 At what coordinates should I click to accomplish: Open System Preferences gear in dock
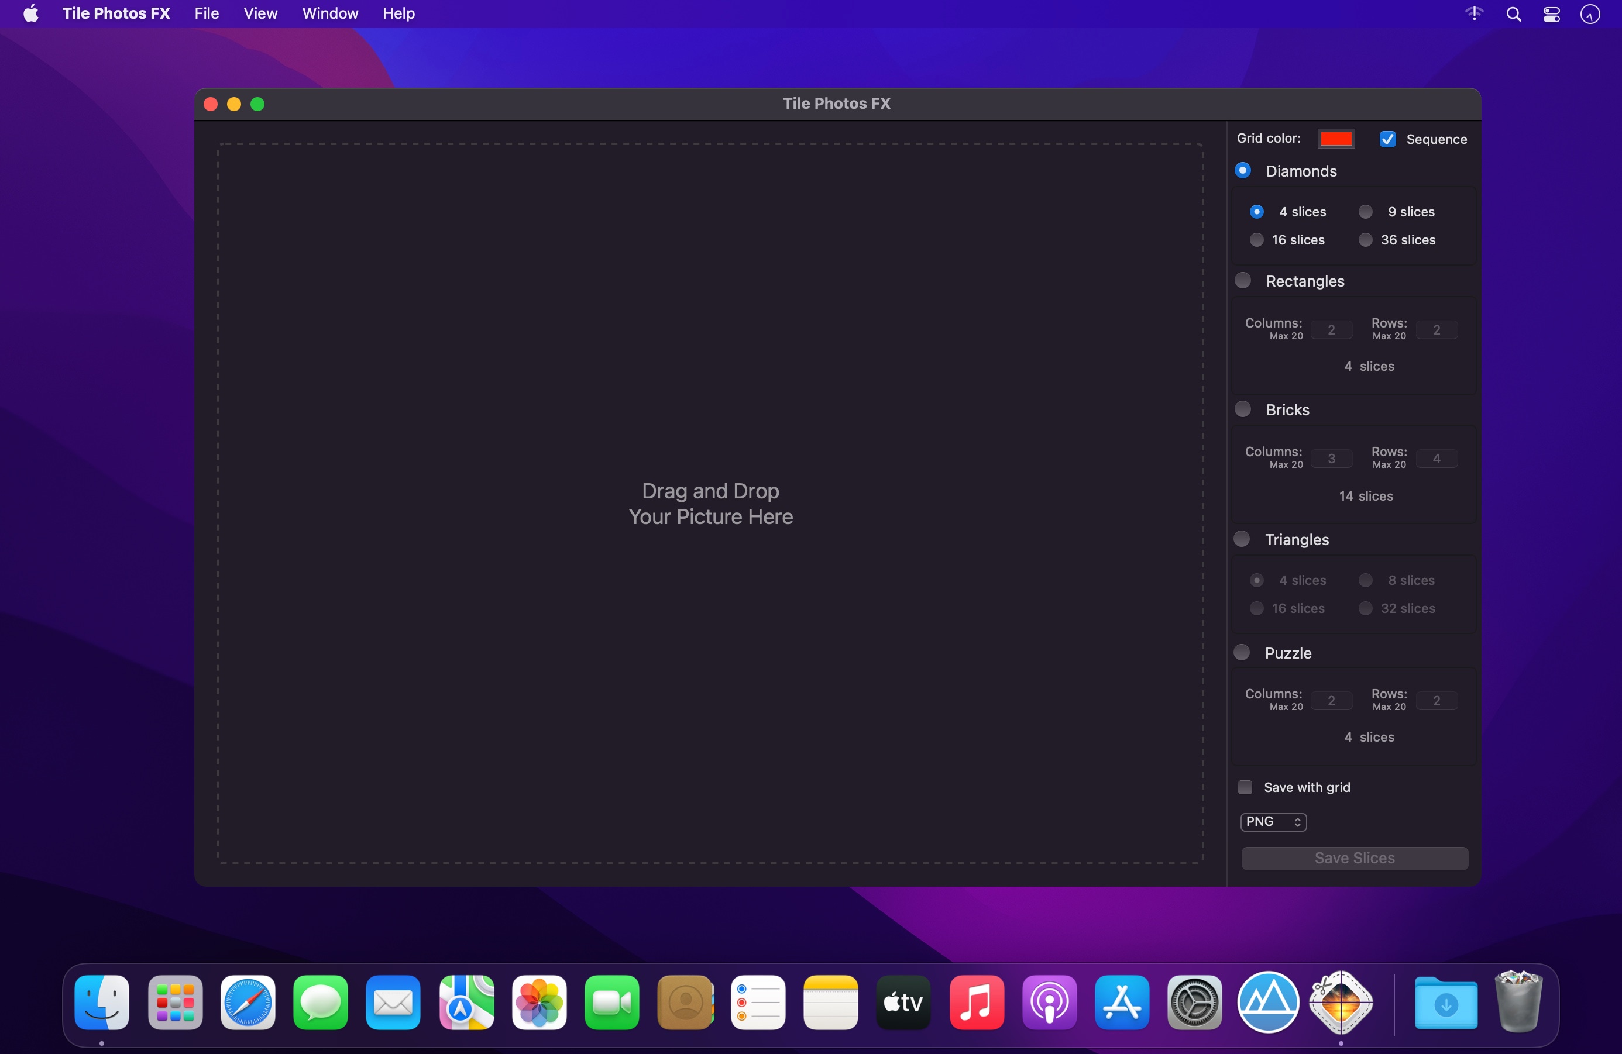[1194, 1001]
